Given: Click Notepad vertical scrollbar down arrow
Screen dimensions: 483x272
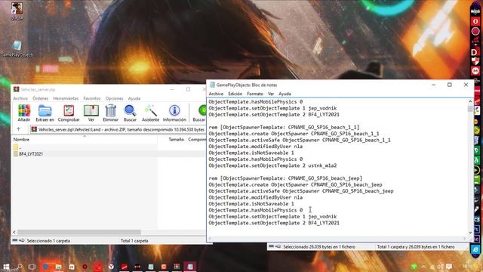Looking at the screenshot, I should [470, 233].
